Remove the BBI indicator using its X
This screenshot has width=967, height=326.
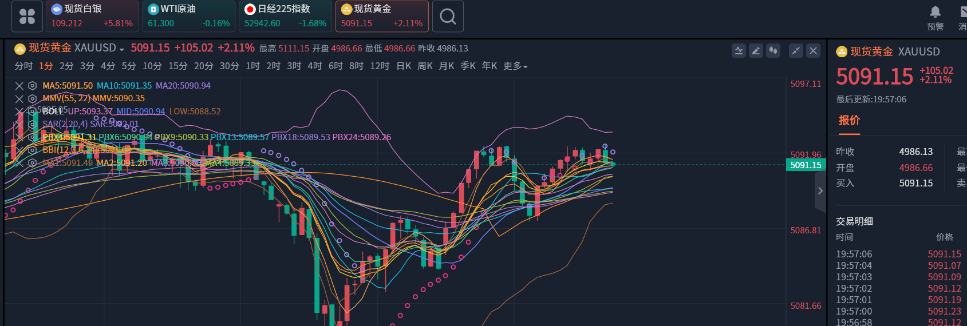(19, 150)
